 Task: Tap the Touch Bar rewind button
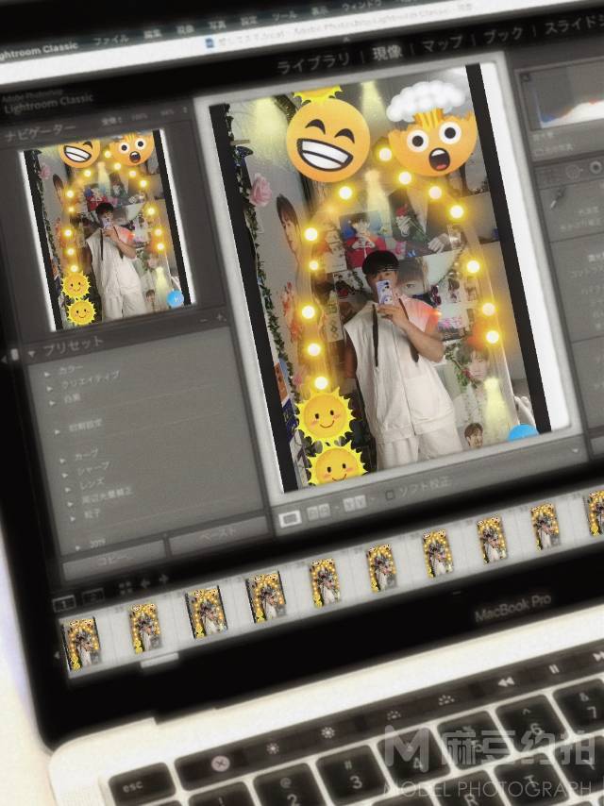(506, 681)
